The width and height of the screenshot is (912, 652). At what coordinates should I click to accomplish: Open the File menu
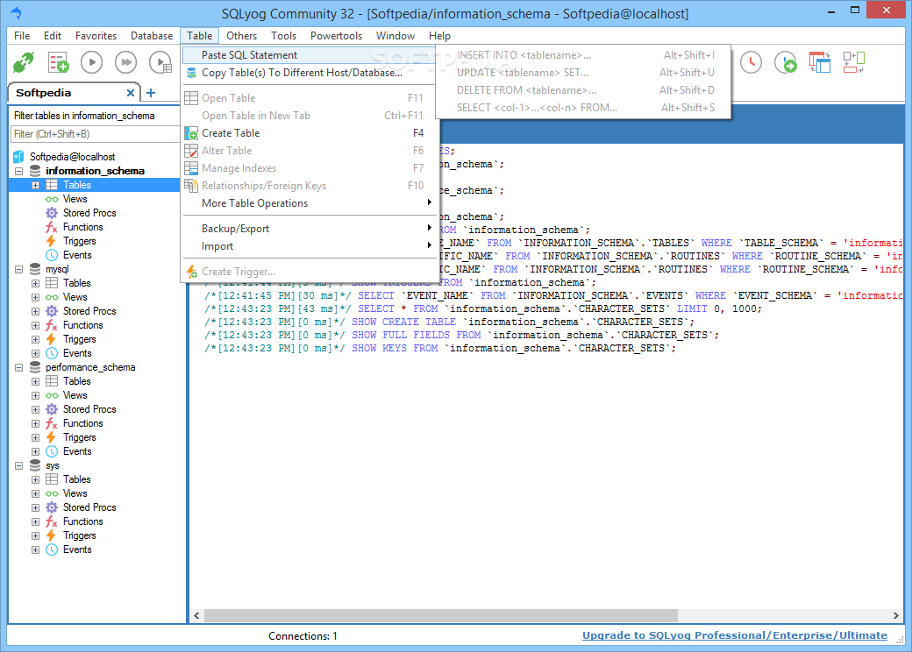click(22, 35)
